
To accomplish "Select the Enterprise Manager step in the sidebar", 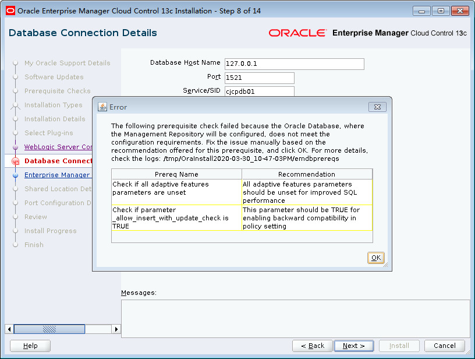I will (57, 175).
